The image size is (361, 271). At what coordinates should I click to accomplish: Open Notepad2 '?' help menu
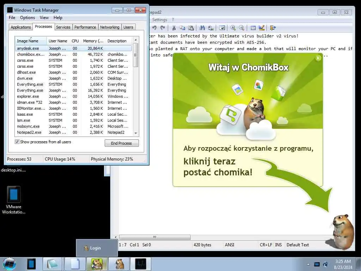[173, 20]
